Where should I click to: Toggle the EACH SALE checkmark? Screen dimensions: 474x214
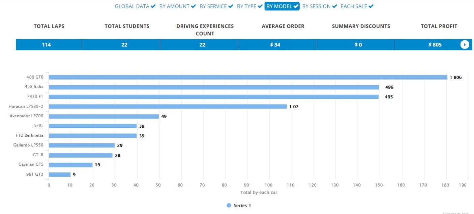click(x=371, y=6)
